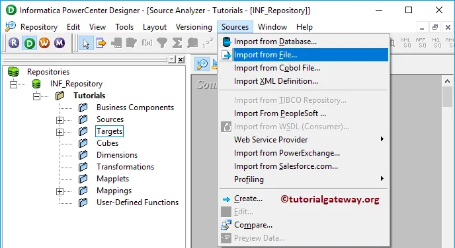
Task: Open Workflow Monitor via purple M icon
Action: (x=60, y=43)
